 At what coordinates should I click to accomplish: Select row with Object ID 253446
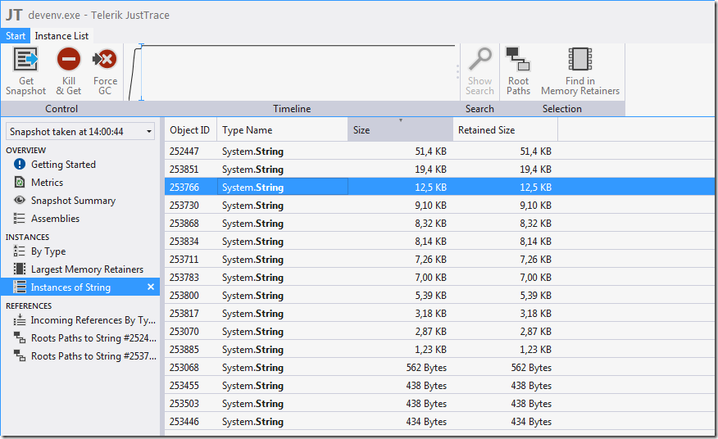[439, 421]
